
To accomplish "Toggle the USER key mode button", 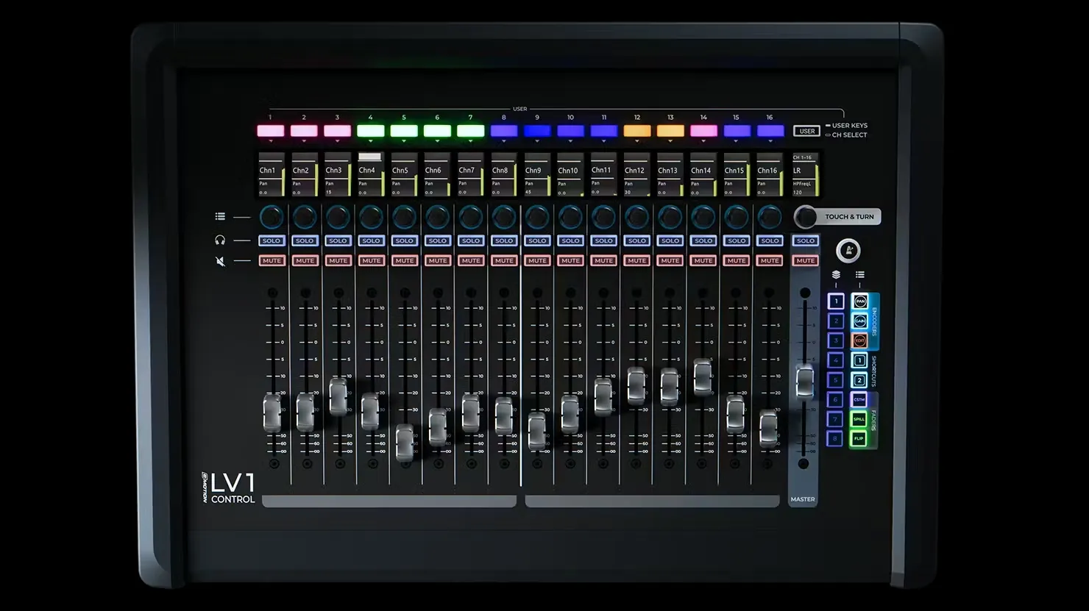I will click(807, 131).
